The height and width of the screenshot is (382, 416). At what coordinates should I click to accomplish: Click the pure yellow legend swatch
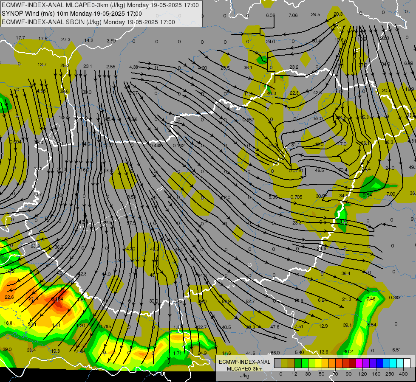click(318, 363)
